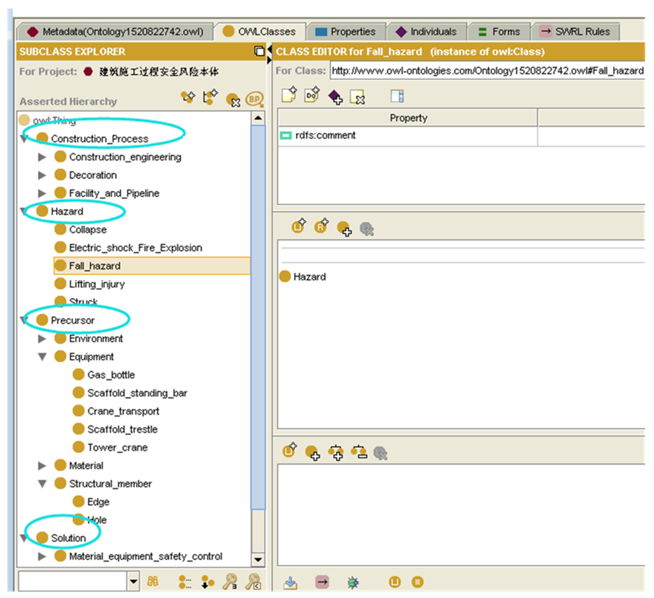Click the binoculars search icon
Viewport: 654px width, 598px height.
152,582
